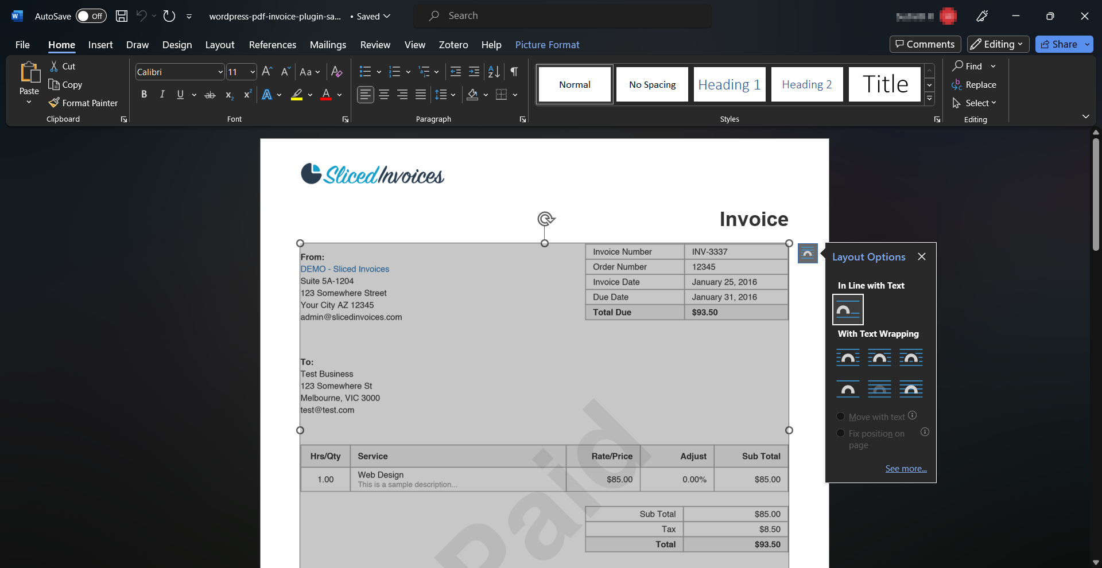1102x568 pixels.
Task: Open the Comments panel
Action: pyautogui.click(x=925, y=44)
